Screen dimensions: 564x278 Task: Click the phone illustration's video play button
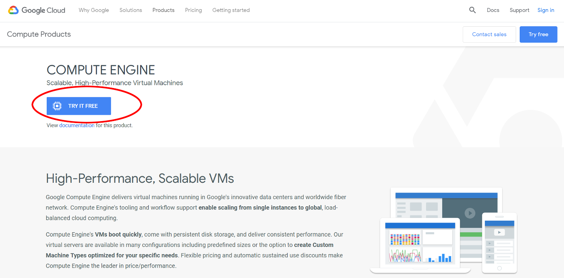(499, 232)
